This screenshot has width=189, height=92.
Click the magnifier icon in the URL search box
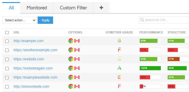tap(142, 20)
